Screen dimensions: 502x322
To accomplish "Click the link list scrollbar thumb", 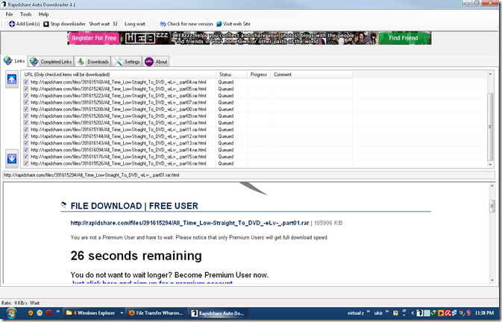I will coord(490,127).
